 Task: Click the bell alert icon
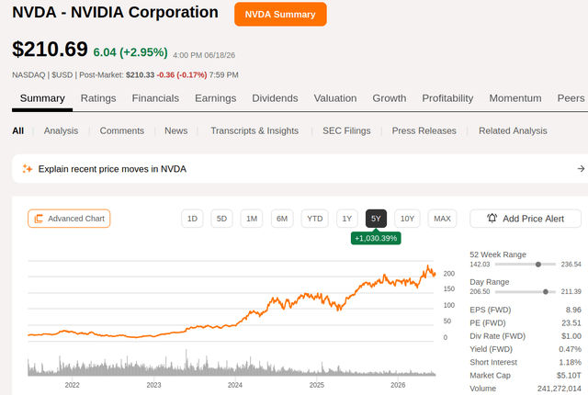[492, 218]
